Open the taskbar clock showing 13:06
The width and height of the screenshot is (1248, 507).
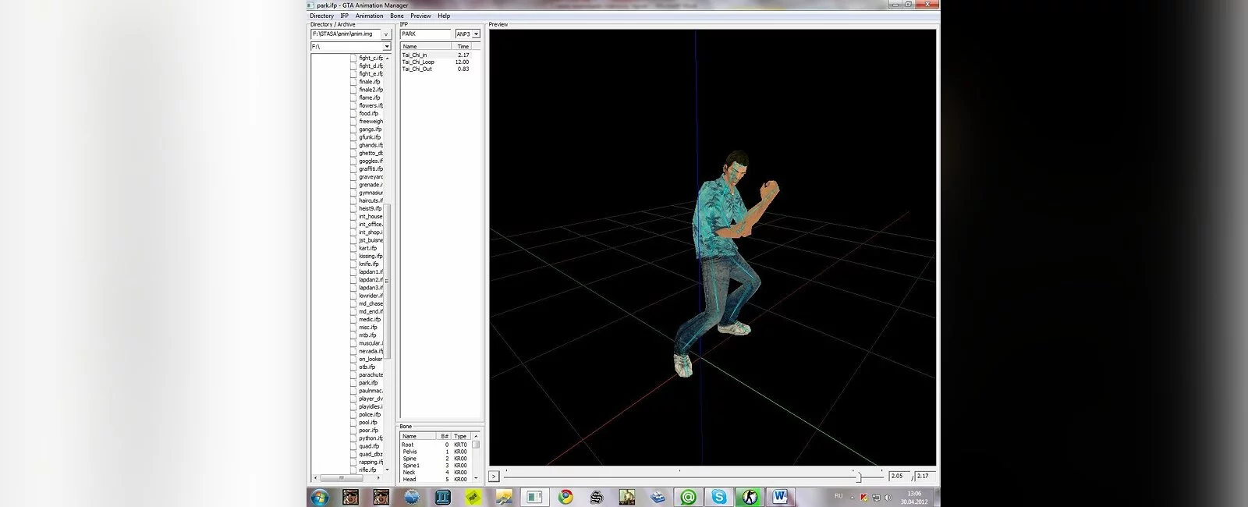(x=914, y=498)
